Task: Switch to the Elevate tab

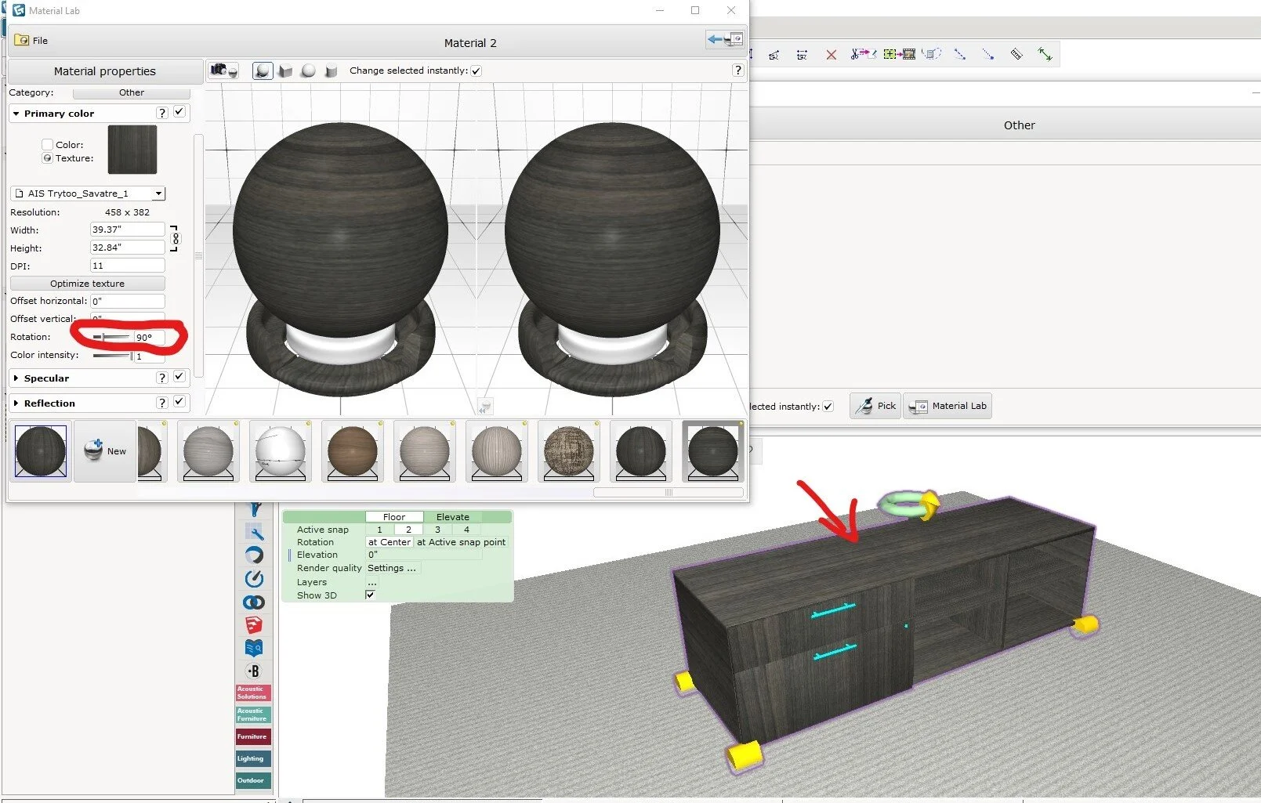Action: (452, 516)
